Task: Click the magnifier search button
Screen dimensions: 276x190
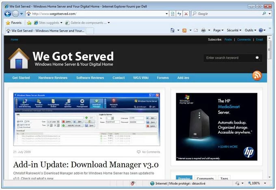Action: point(264,13)
